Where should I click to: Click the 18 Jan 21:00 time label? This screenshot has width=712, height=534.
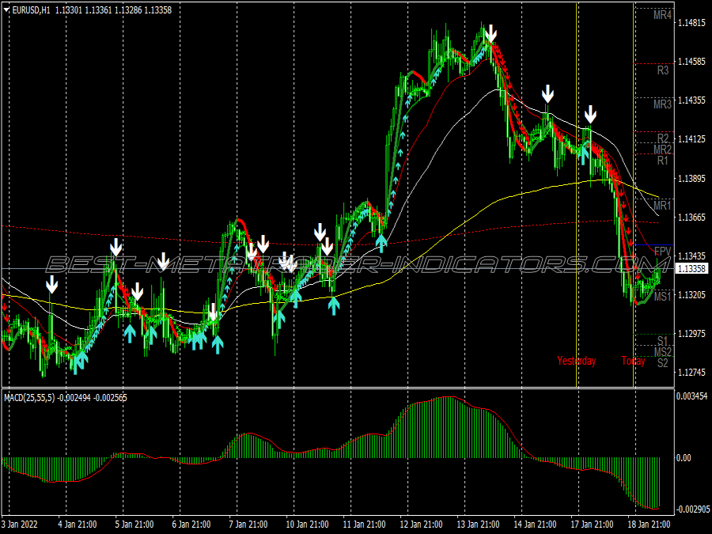(649, 525)
